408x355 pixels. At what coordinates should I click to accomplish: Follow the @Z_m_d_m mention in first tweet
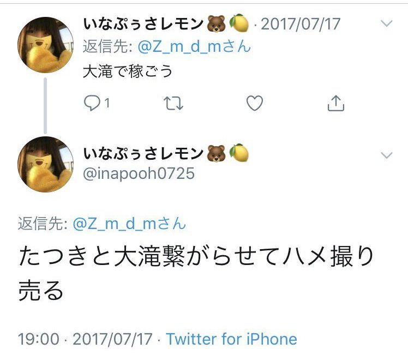point(194,46)
